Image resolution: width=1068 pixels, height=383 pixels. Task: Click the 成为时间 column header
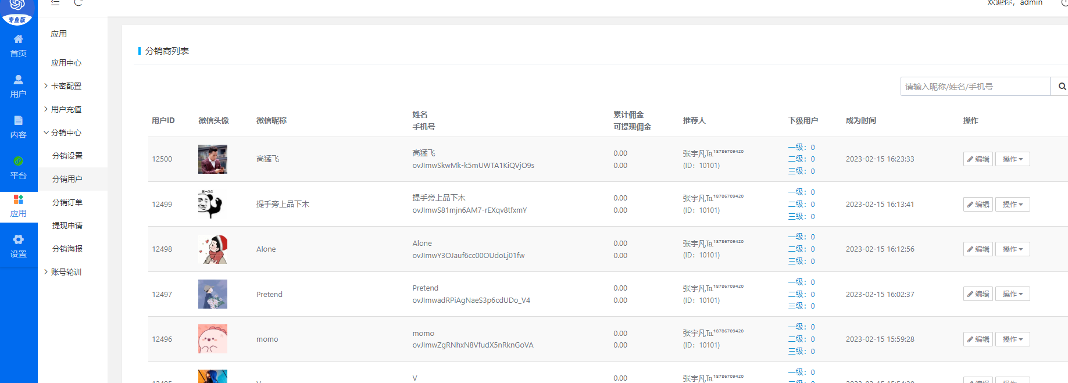tap(861, 121)
